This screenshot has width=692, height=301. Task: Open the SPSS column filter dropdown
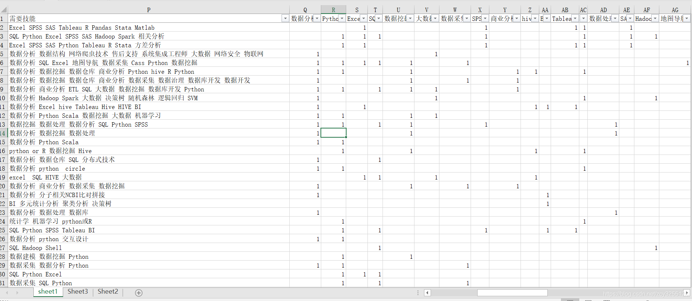tap(485, 18)
